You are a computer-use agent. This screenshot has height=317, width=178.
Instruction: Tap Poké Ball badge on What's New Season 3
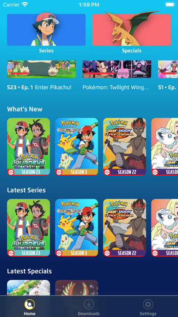59,172
